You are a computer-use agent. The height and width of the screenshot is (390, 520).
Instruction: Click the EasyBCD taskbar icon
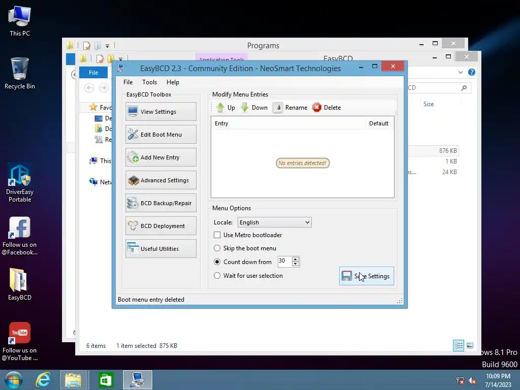coord(137,380)
